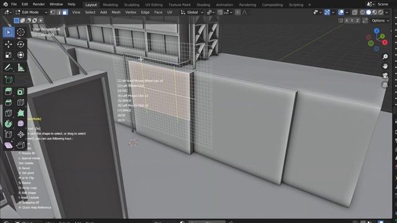Open the File menu
The height and width of the screenshot is (223, 397).
[14, 4]
